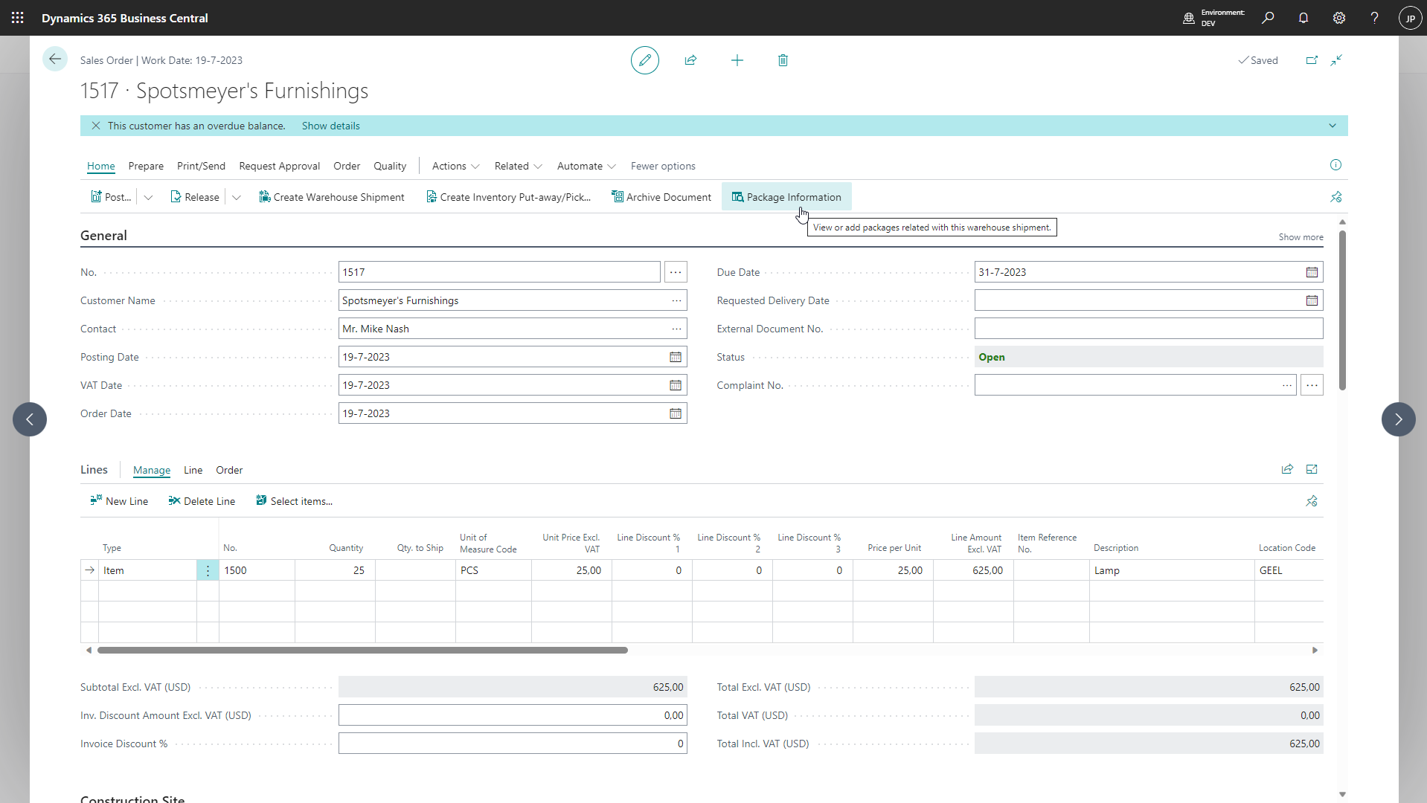The height and width of the screenshot is (803, 1427).
Task: Click Create Inventory Put-away/Pick
Action: coord(508,197)
